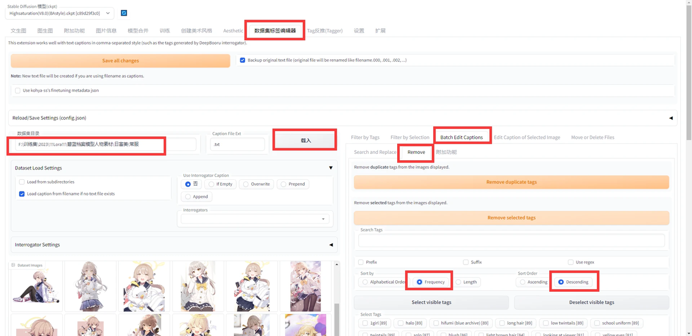Sort tags by Length

(x=466, y=282)
